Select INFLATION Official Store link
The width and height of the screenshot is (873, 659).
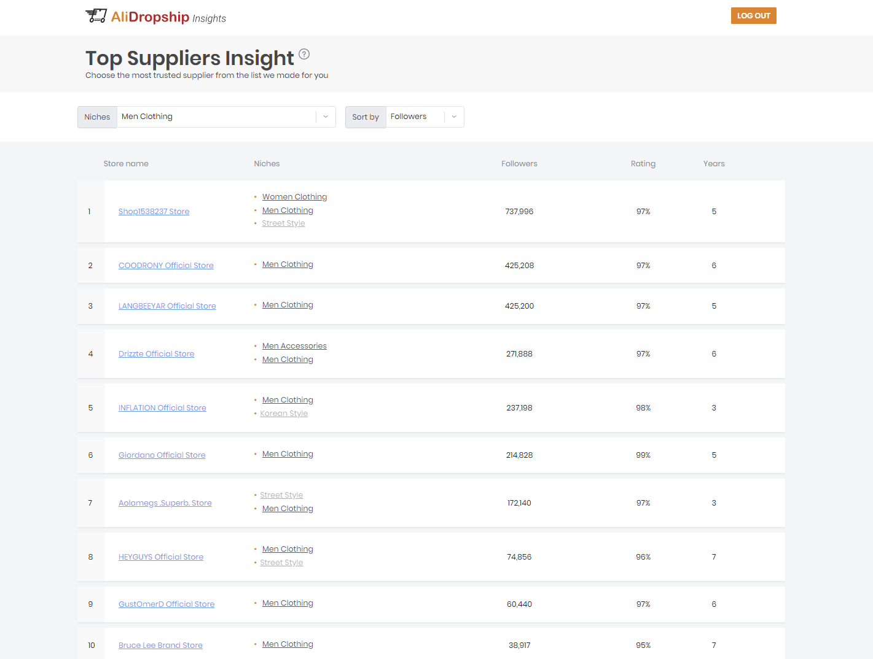pos(162,408)
